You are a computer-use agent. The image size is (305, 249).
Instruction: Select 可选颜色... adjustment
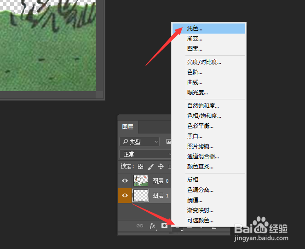coord(209,220)
